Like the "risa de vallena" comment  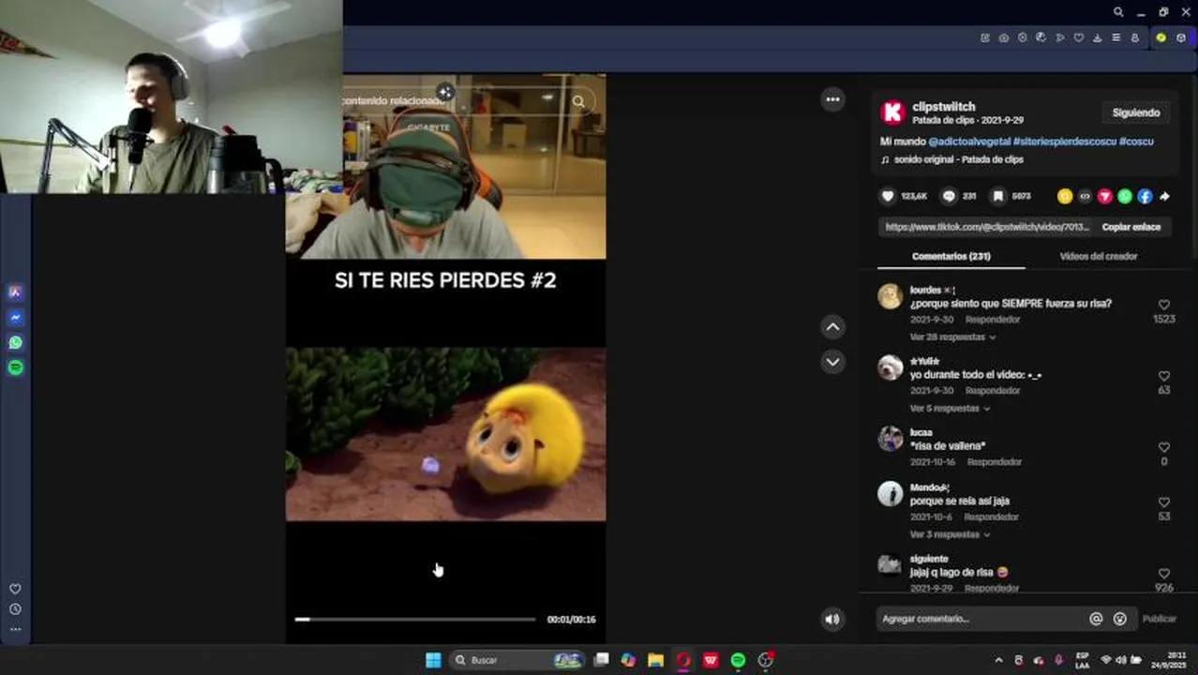click(x=1164, y=447)
